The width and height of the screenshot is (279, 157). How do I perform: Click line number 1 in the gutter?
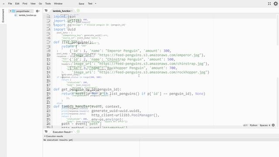point(49,17)
